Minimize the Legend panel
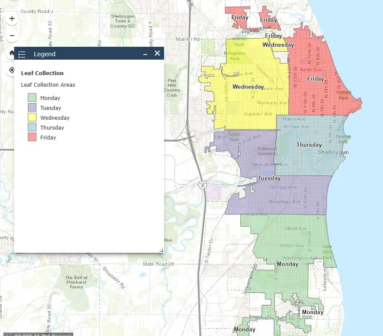This screenshot has height=336, width=383. tap(145, 54)
